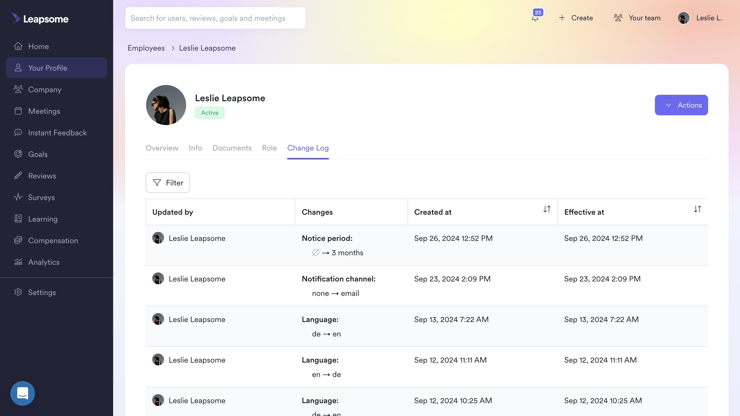The width and height of the screenshot is (740, 416).
Task: Click 'Sep 13, 2024 7:22 AM' created cell
Action: 451,319
